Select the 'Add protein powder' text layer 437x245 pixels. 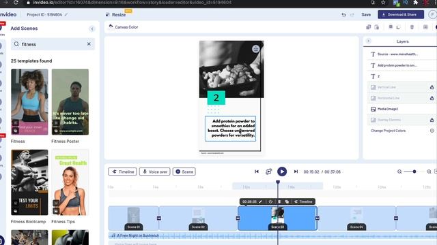401,65
